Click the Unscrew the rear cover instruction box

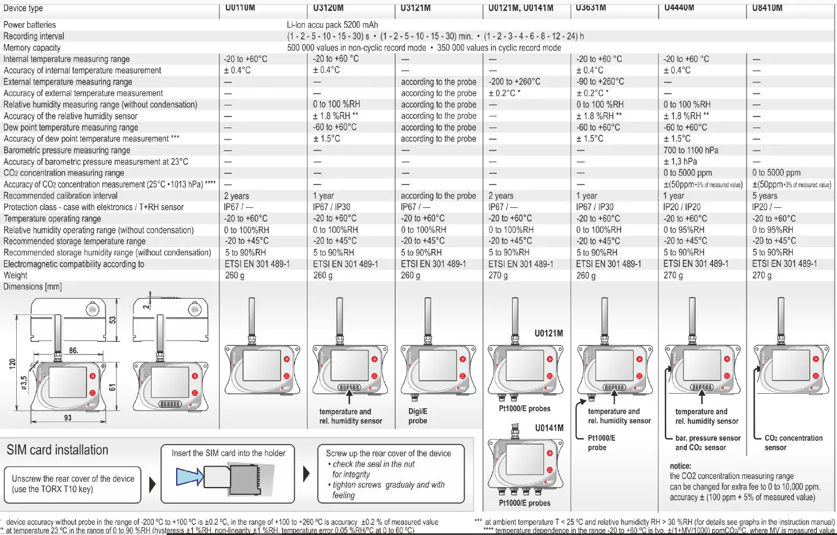(73, 485)
